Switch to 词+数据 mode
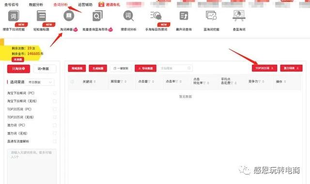Viewport: 310px width, 184px height. (x=45, y=69)
